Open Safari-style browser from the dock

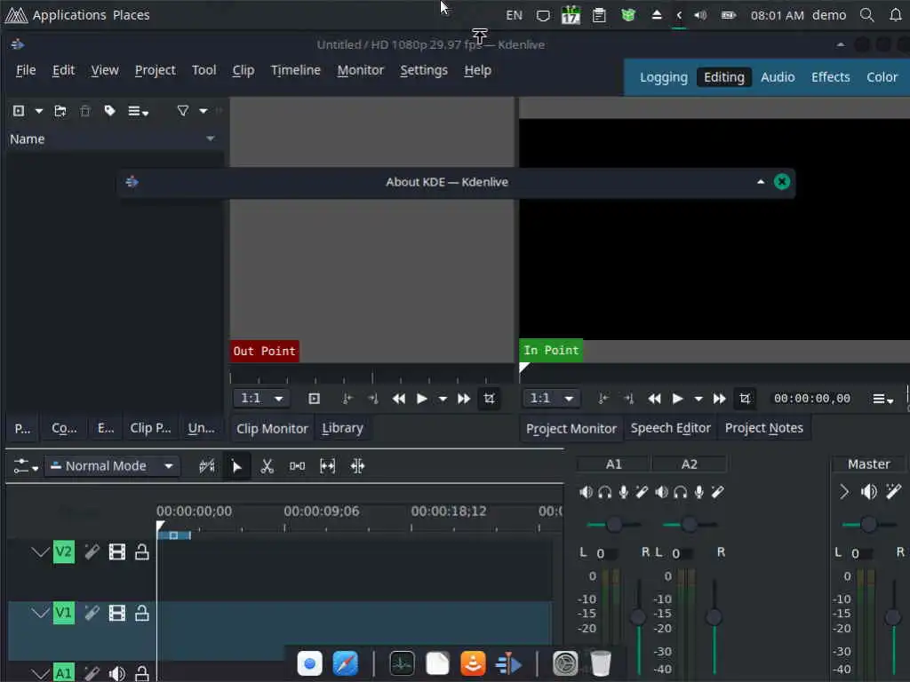[346, 663]
